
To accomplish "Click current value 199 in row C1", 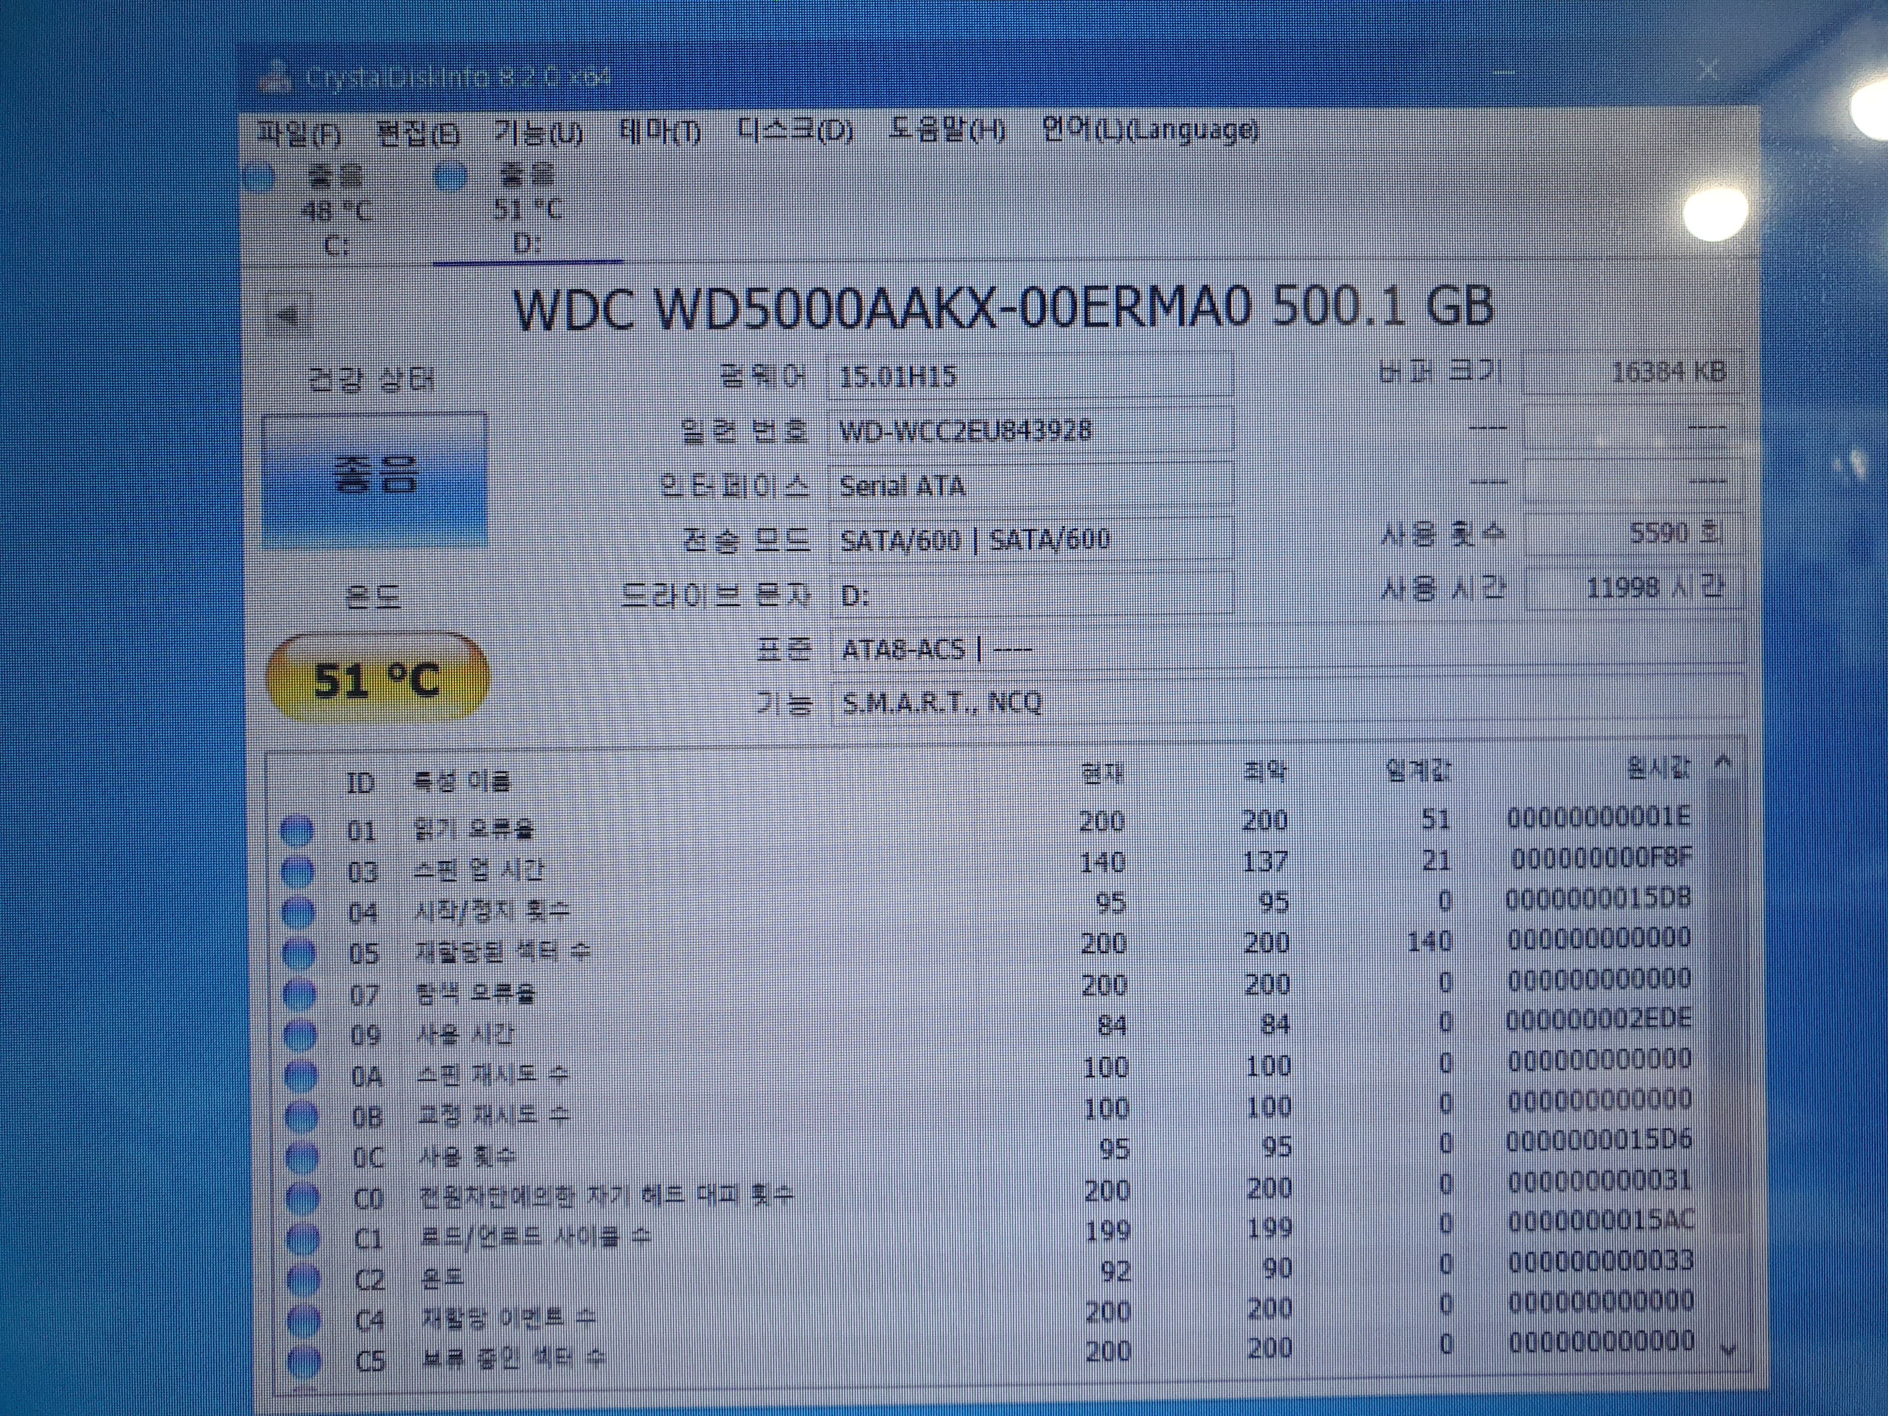I will (x=1107, y=1231).
